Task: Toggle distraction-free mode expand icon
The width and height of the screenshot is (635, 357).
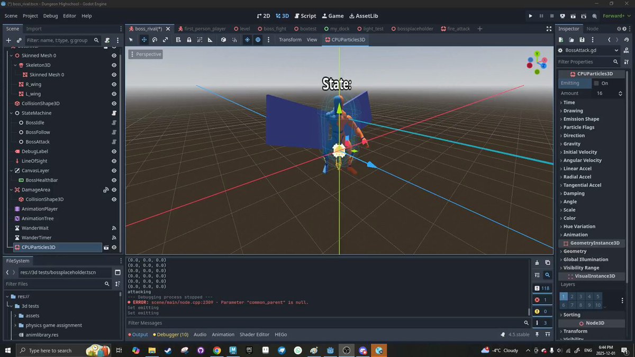Action: (549, 29)
